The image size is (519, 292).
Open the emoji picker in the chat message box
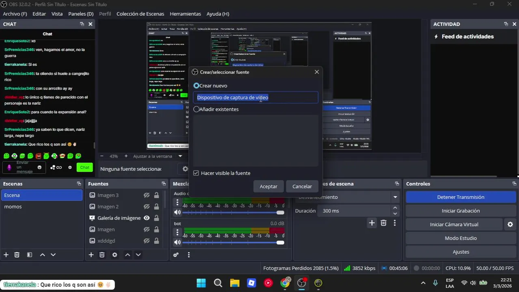39,167
